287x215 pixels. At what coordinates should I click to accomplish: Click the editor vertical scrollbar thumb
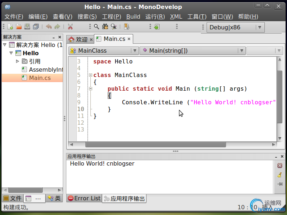click(x=280, y=97)
